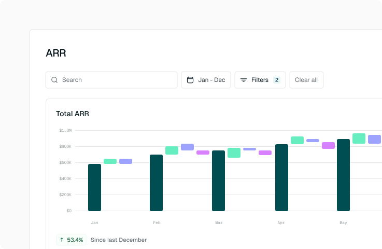Click the Total ARR chart title
The height and width of the screenshot is (249, 382).
(73, 114)
